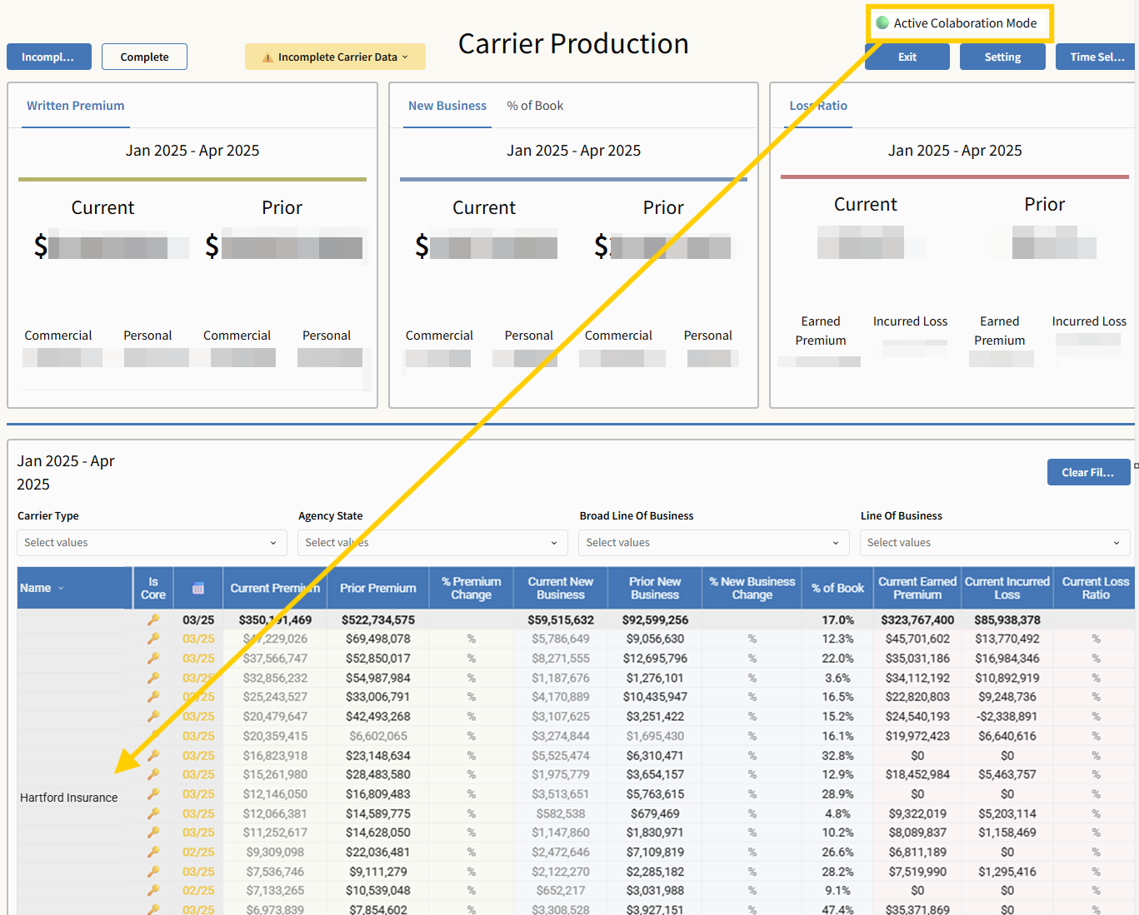Toggle the Complete filter button
This screenshot has height=915, width=1139.
144,57
